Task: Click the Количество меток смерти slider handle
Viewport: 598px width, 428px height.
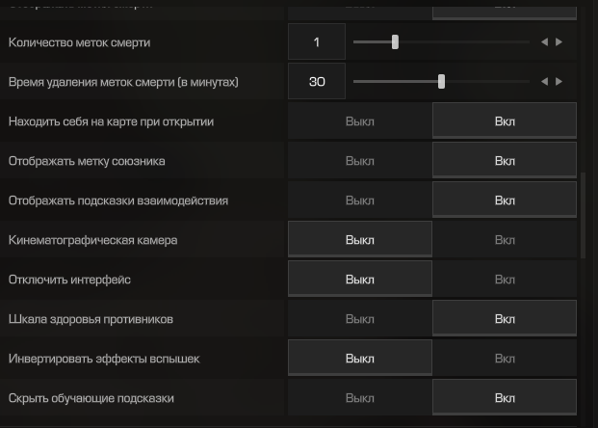Action: coord(395,42)
